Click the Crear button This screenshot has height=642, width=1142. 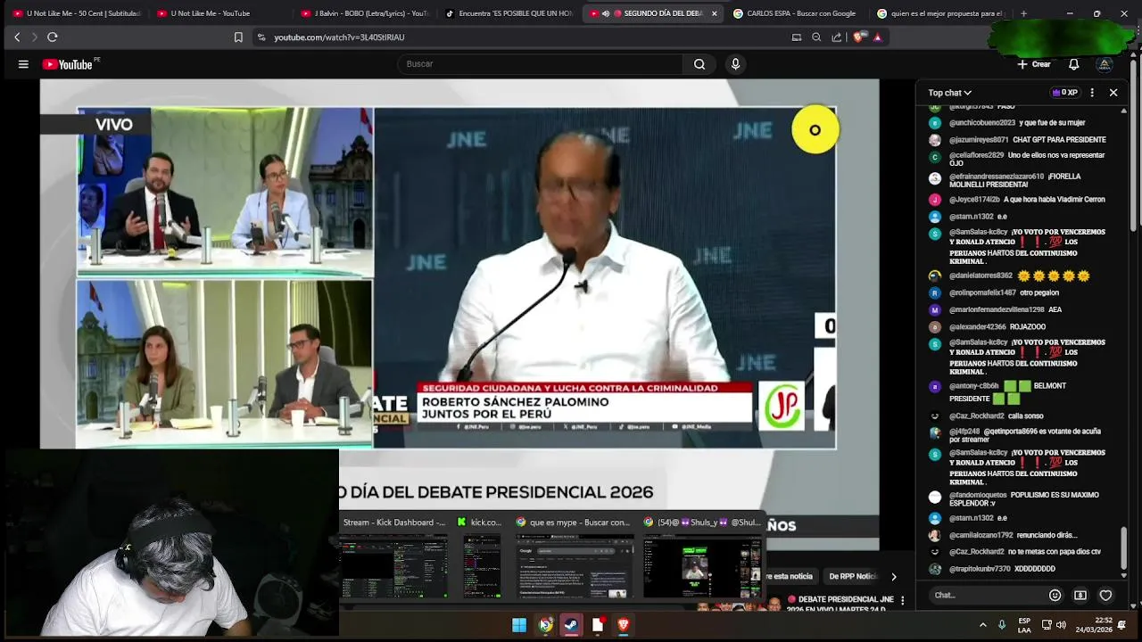pyautogui.click(x=1034, y=64)
